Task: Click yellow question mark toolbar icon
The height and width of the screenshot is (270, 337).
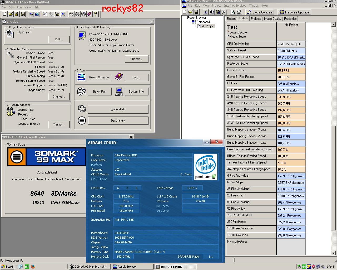Action: coord(96,14)
